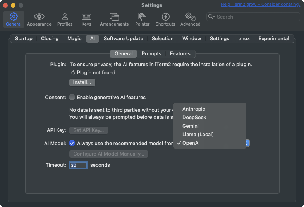Screen dimensions: 304x207
Task: Click the Set API Key... button
Action: coord(89,130)
